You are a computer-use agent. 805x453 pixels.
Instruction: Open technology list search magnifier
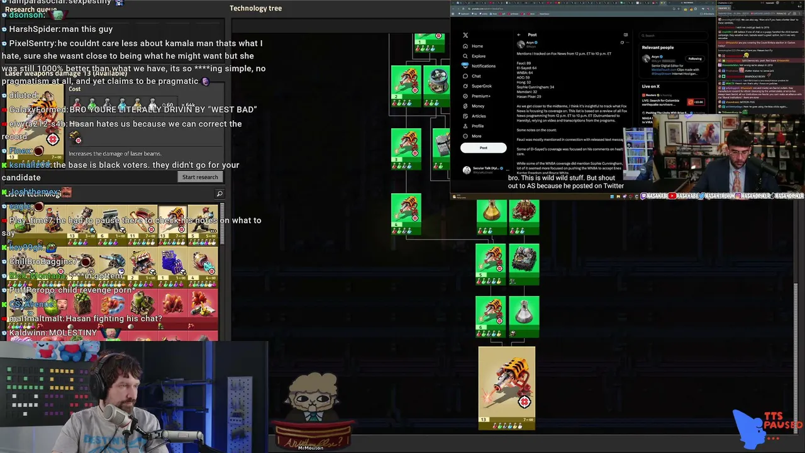pyautogui.click(x=219, y=194)
